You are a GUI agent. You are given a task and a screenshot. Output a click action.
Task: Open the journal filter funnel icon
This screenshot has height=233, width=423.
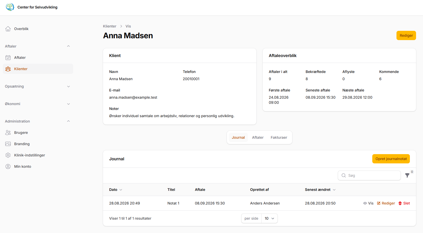point(407,175)
